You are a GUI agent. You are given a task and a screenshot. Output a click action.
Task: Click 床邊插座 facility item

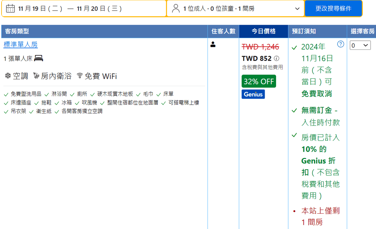(21, 103)
